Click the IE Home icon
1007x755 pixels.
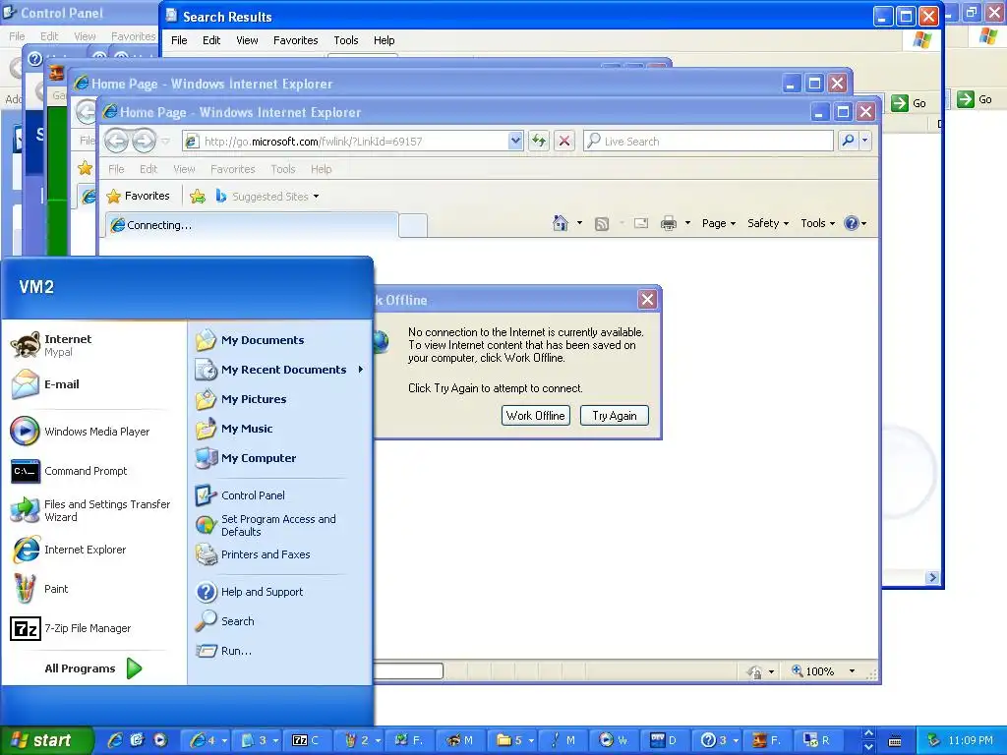[x=560, y=223]
